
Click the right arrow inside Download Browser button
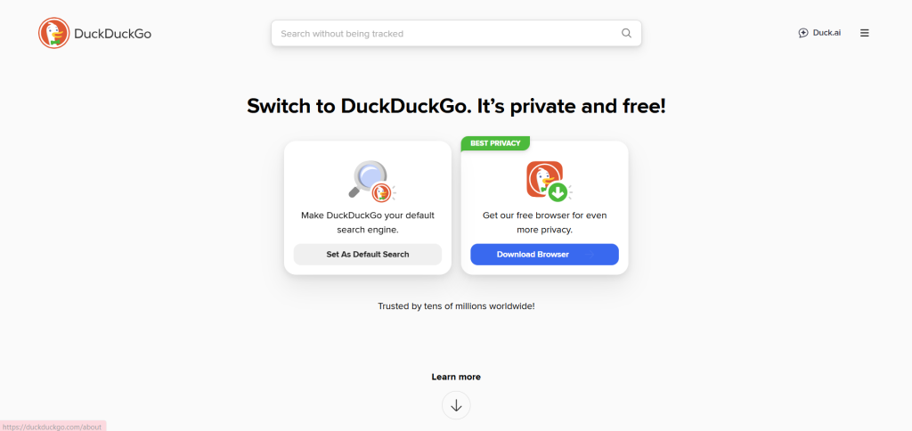590,254
